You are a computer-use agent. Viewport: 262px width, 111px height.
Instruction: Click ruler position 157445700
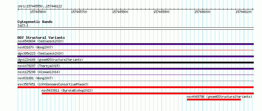click(x=79, y=12)
